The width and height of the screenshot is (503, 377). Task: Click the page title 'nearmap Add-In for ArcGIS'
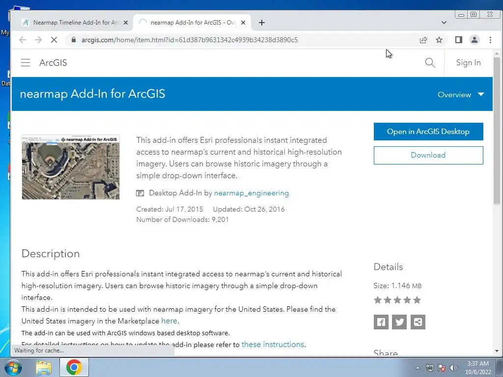[93, 94]
